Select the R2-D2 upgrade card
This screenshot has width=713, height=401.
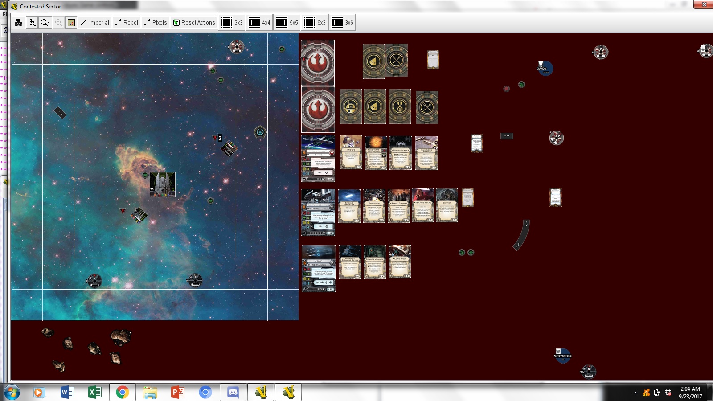[x=351, y=153]
